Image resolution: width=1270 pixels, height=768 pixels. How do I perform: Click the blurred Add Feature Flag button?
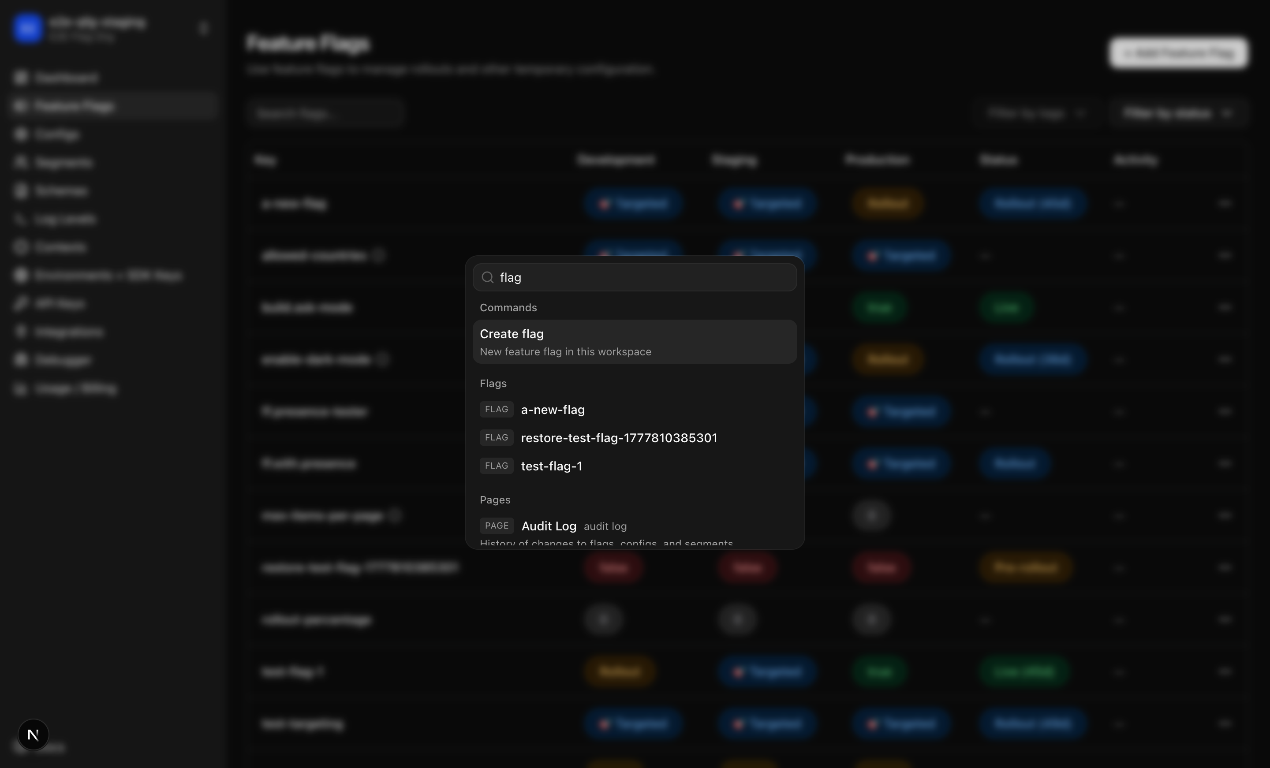point(1178,52)
